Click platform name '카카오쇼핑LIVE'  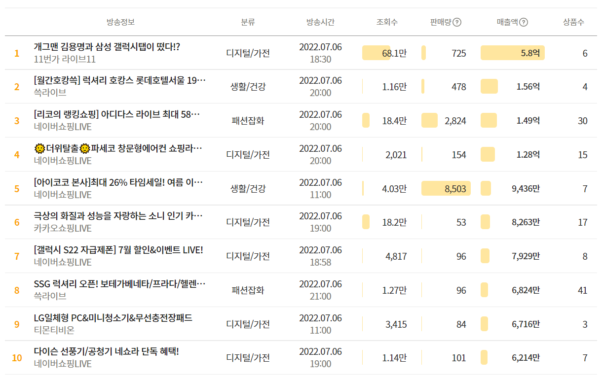63,228
